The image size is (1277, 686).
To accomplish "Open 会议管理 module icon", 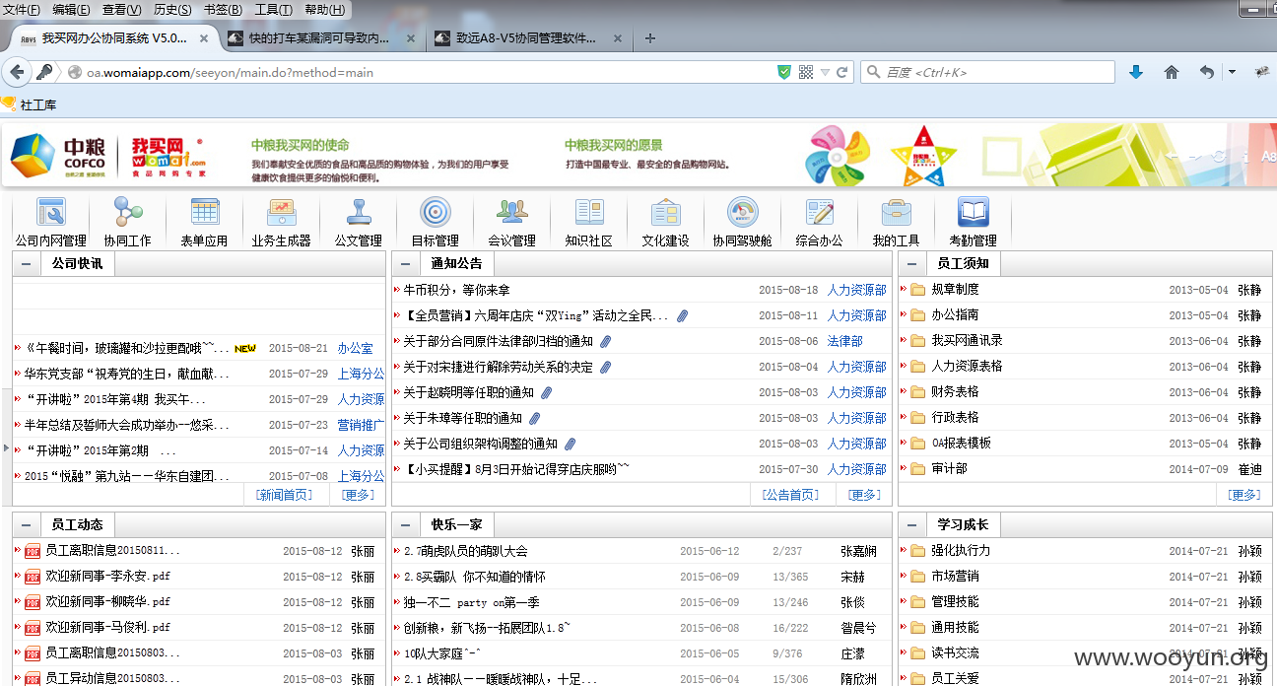I will pos(511,213).
